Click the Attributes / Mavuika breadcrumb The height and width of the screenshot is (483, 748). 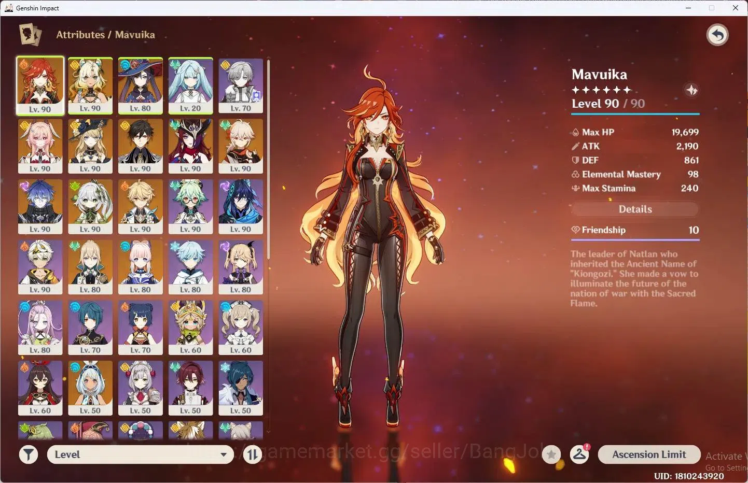[105, 35]
